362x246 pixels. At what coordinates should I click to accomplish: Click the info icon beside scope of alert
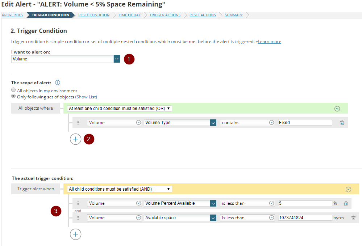point(58,82)
